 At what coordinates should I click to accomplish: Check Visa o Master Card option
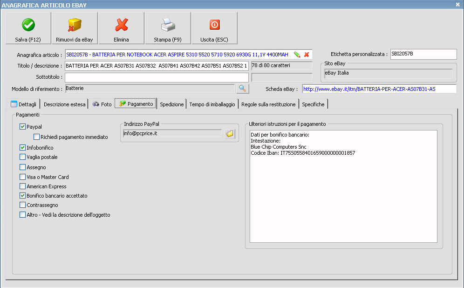click(x=22, y=177)
